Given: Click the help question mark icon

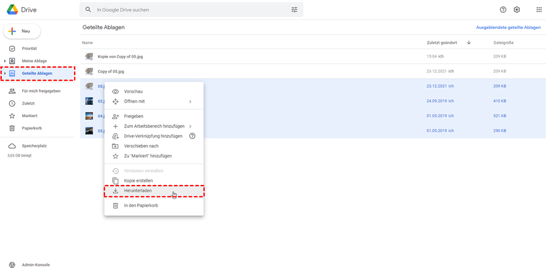Looking at the screenshot, I should click(503, 10).
